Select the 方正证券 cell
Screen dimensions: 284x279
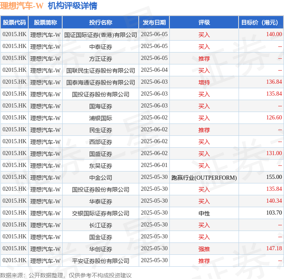(101, 59)
